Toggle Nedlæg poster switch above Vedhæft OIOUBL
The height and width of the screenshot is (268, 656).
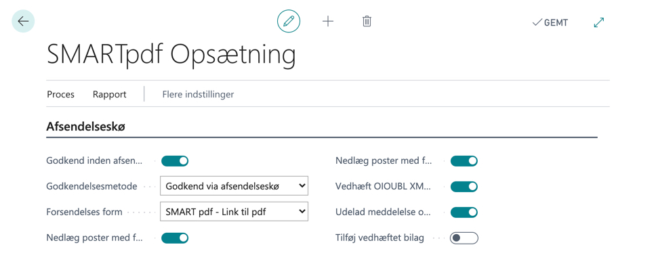pos(464,161)
